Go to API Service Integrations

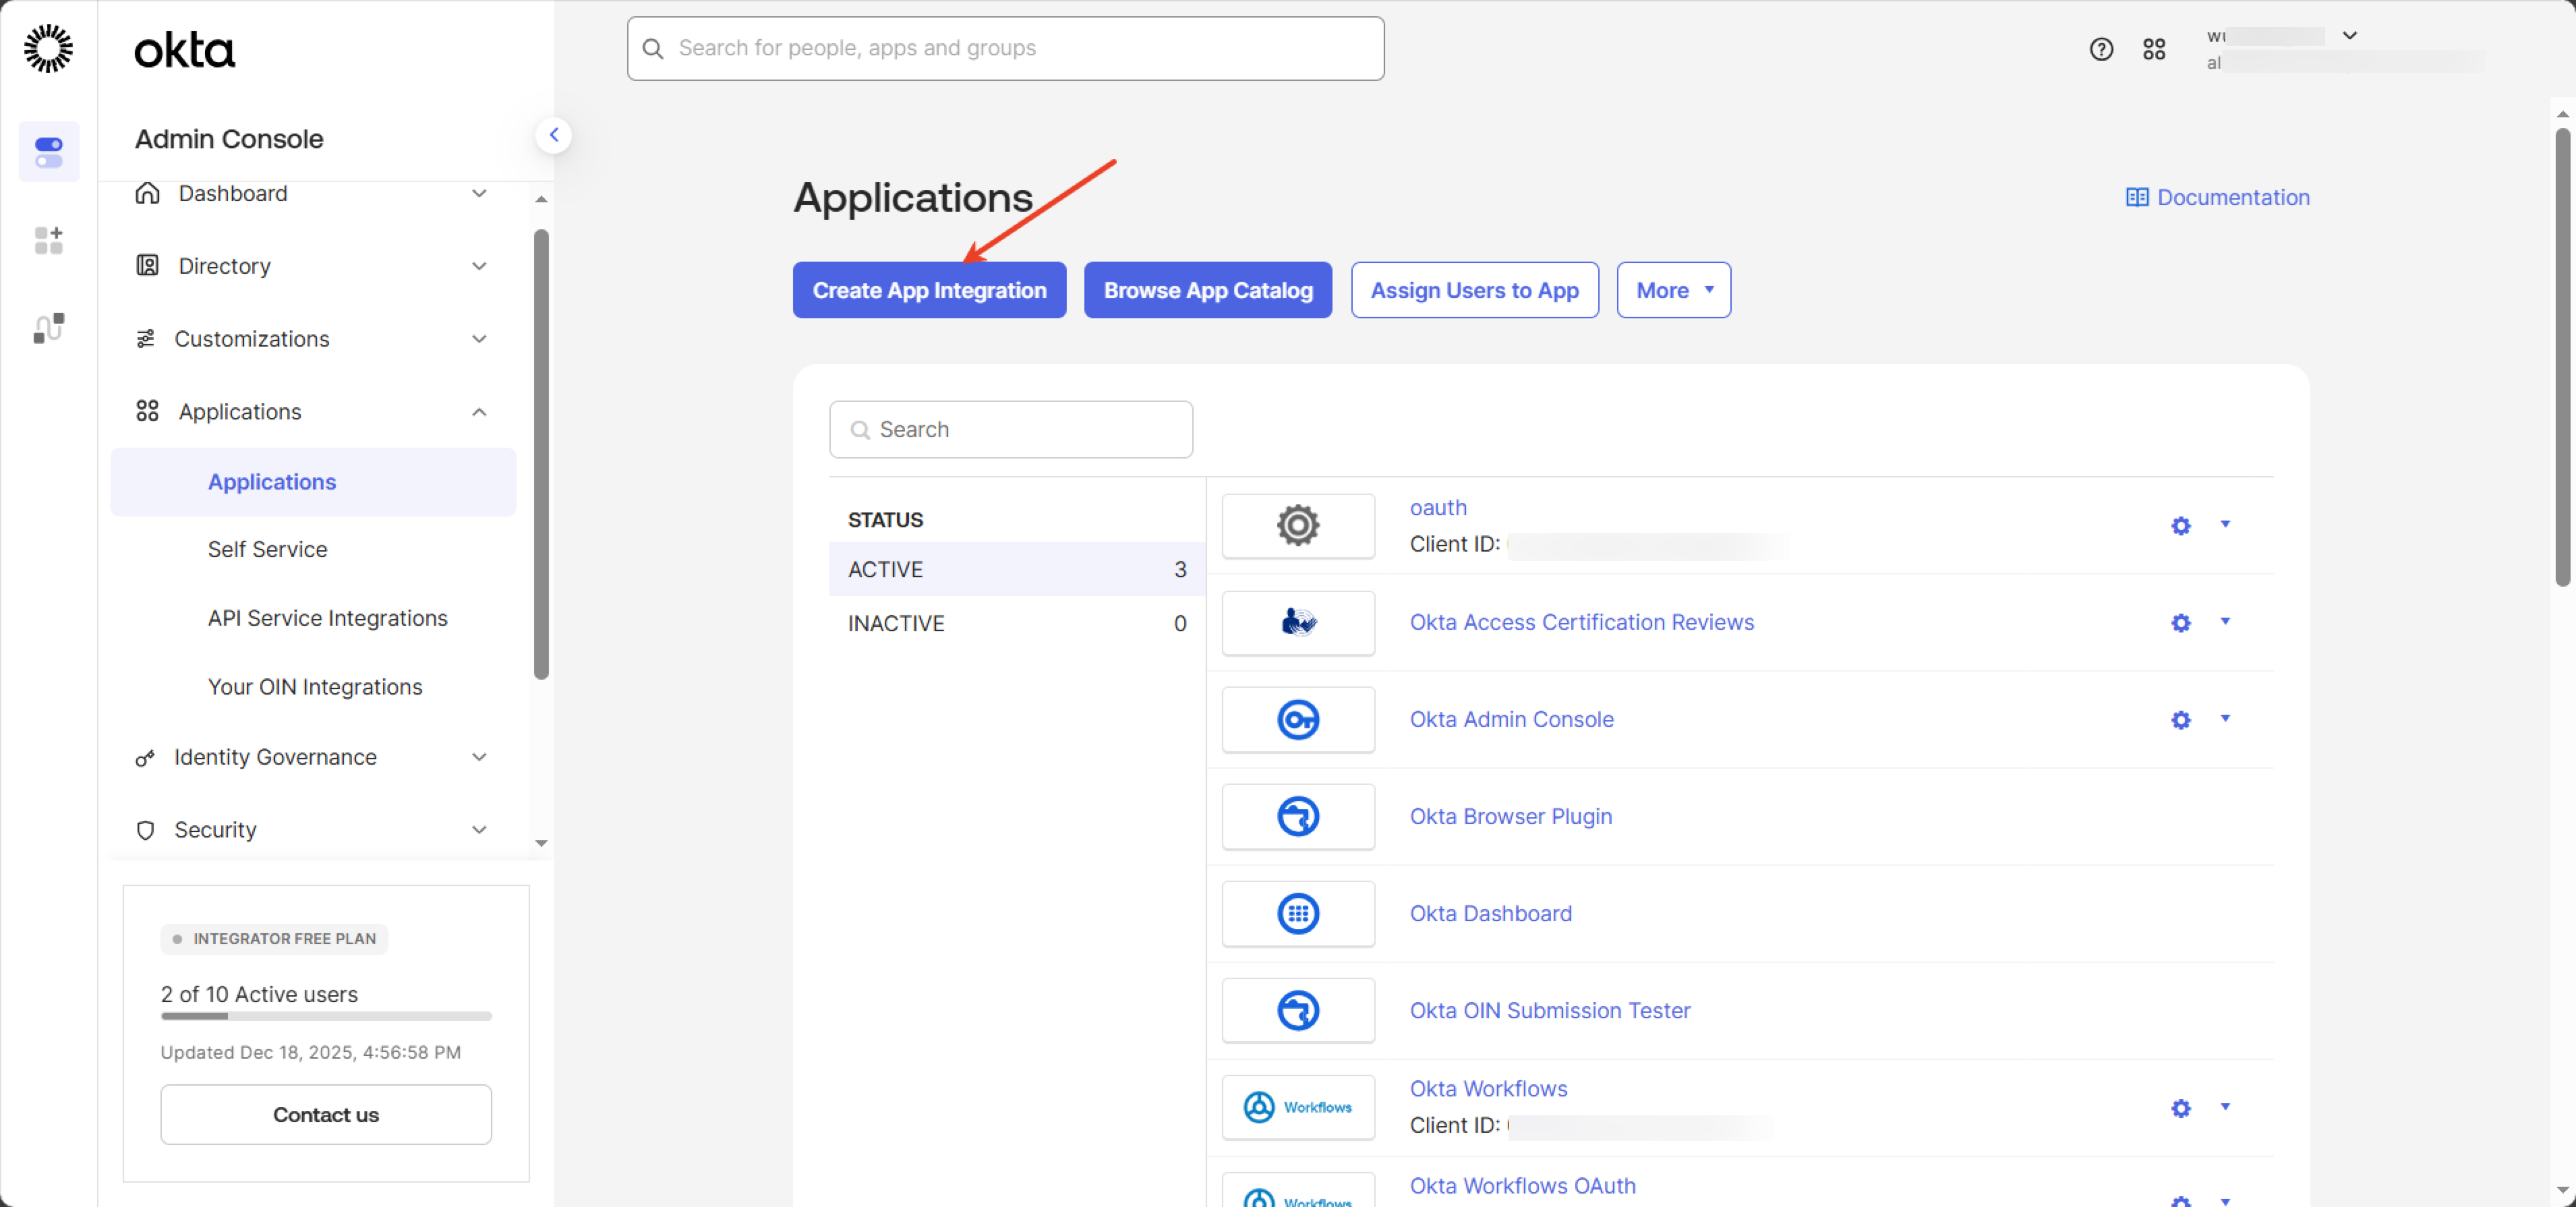(327, 618)
